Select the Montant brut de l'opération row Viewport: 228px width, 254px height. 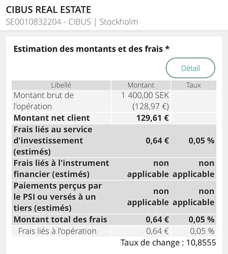point(114,101)
